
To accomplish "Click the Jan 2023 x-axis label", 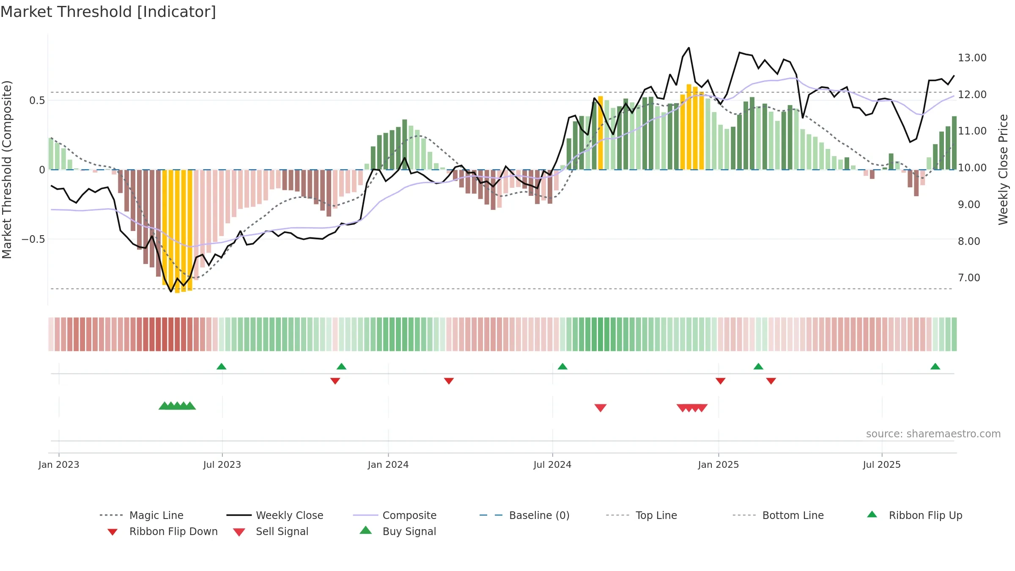I will 59,464.
